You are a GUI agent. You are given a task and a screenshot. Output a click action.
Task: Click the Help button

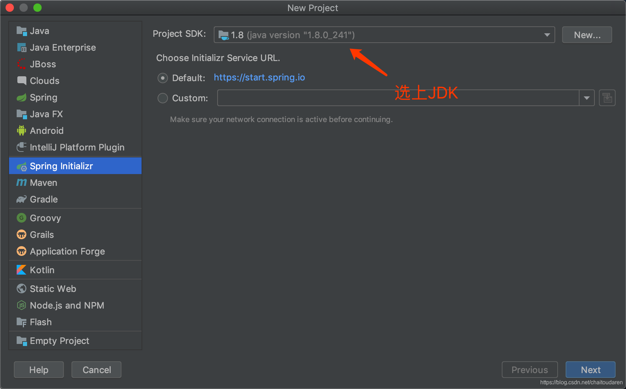tap(39, 370)
